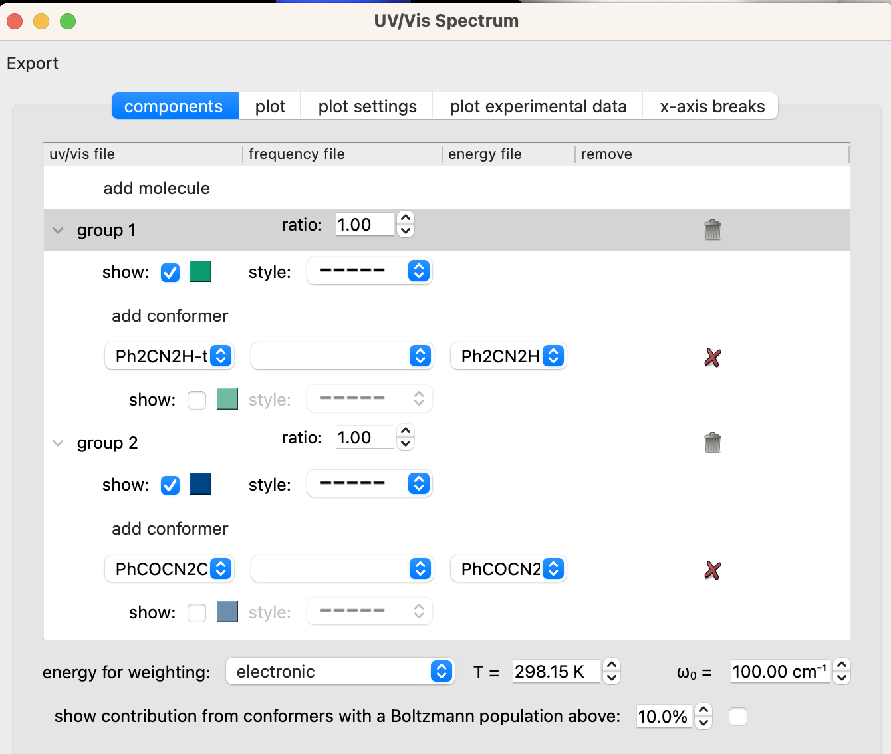Viewport: 891px width, 754px height.
Task: Increase Boltzmann population threshold stepper
Action: (703, 710)
